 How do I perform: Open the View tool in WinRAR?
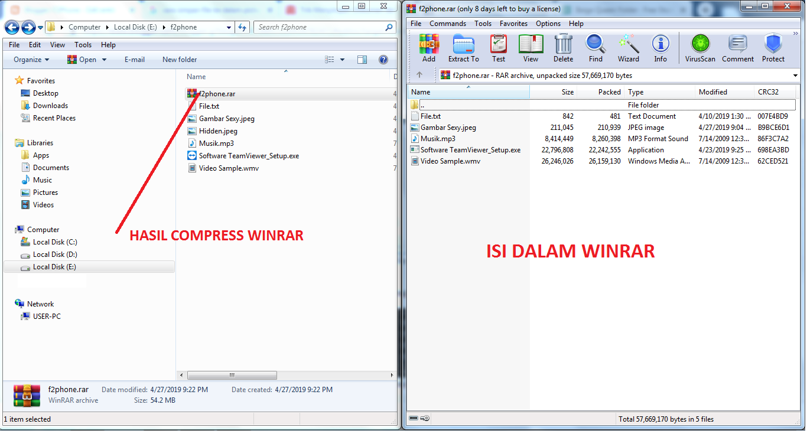pos(531,48)
